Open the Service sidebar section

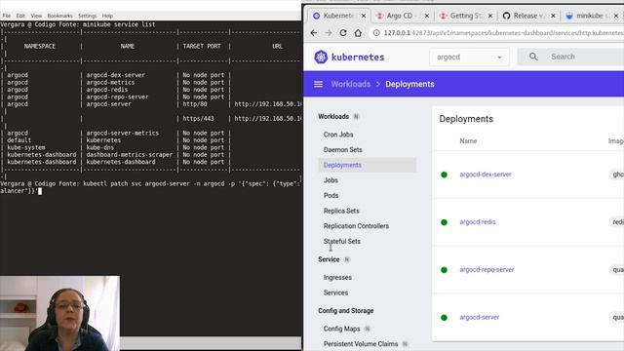coord(329,259)
